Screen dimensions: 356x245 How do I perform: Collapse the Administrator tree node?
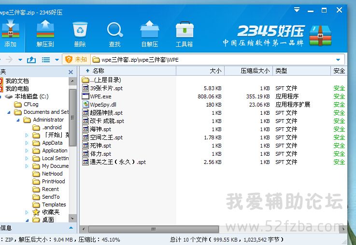click(x=18, y=120)
